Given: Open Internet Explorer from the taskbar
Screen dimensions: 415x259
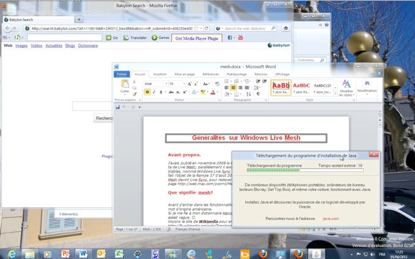Looking at the screenshot, I should (11, 254).
